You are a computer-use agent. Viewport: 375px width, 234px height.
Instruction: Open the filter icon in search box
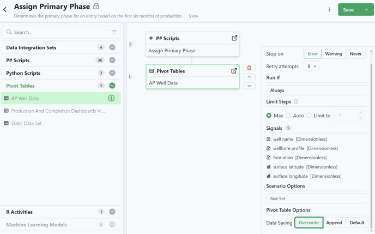[114, 32]
